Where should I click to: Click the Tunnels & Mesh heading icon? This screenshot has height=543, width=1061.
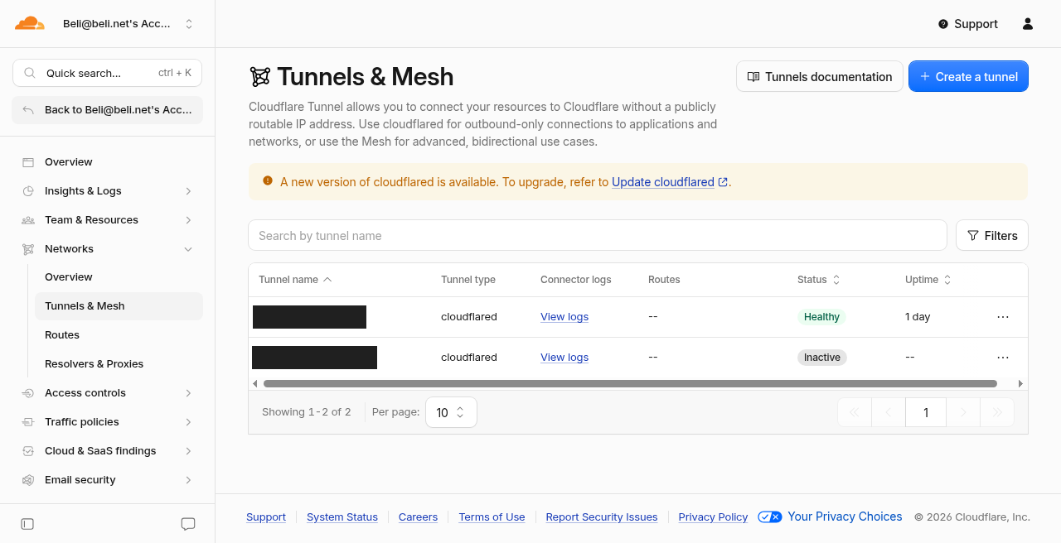click(x=260, y=77)
